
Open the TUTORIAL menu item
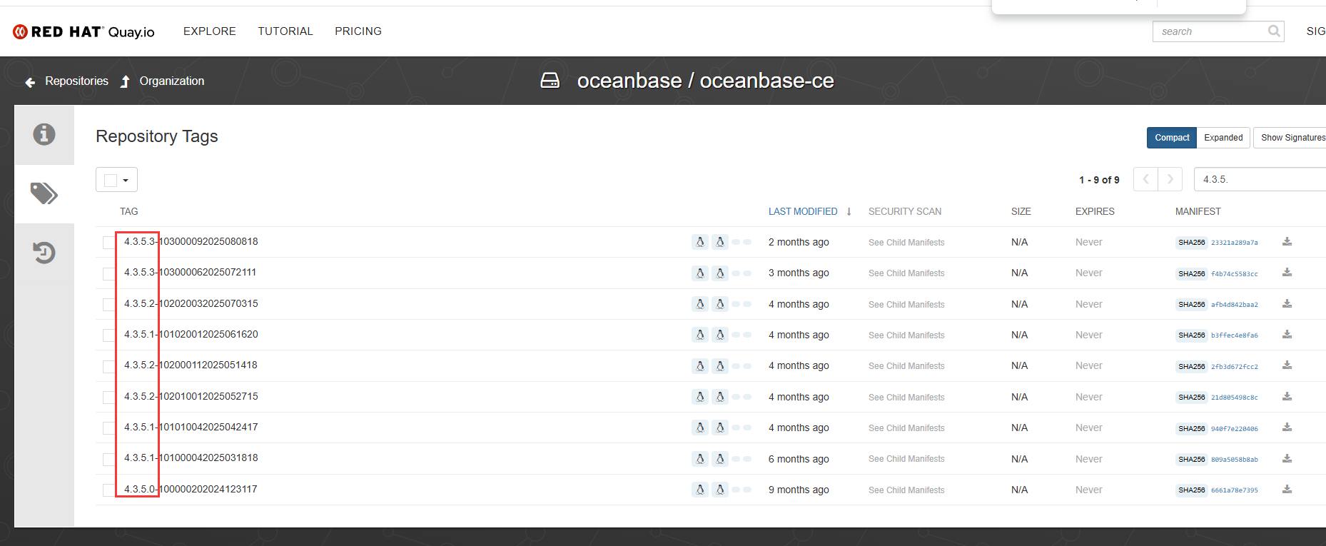[285, 31]
